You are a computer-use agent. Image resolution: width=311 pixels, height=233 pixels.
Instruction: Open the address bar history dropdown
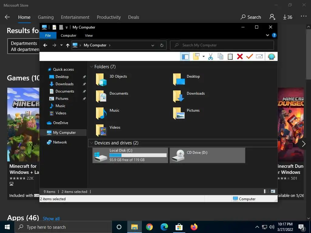153,46
